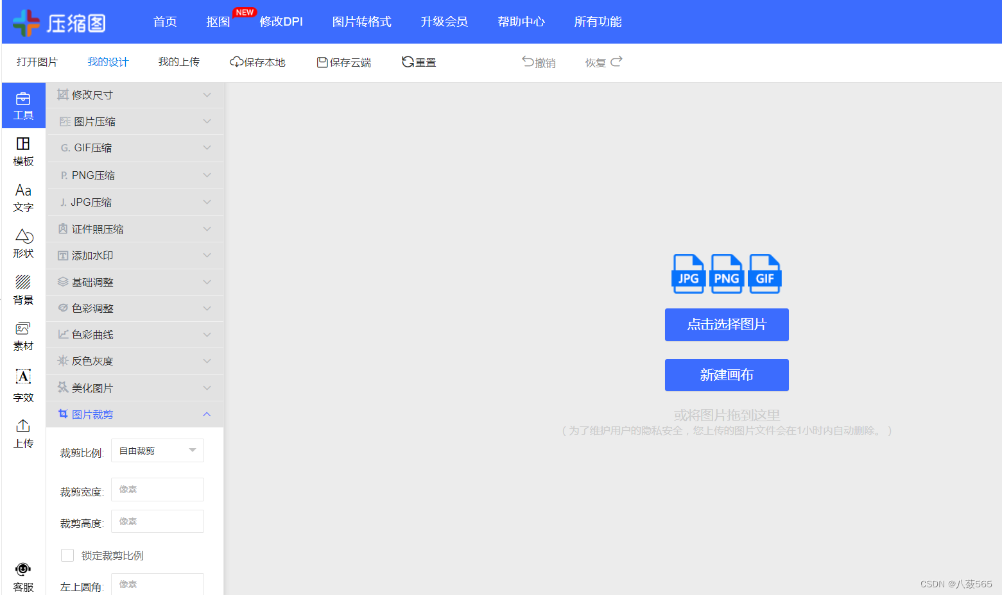Screen dimensions: 1002x595
Task: Click the 恢复 redo arrow
Action: [x=616, y=62]
